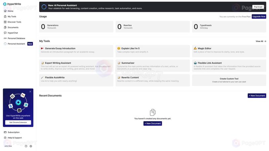Click the red flag Essay Introduction icon
This screenshot has width=269, height=151.
pyautogui.click(x=42, y=48)
